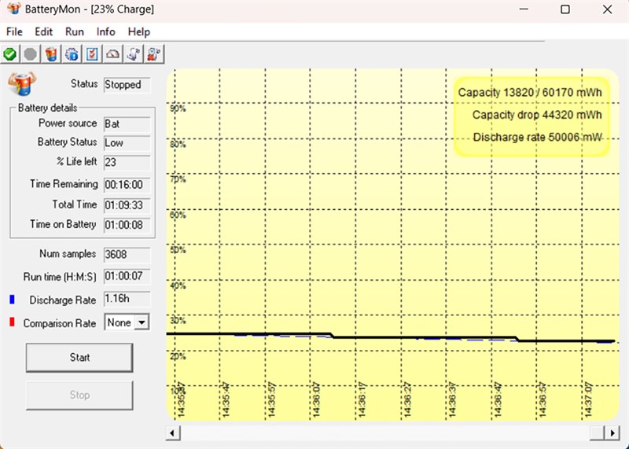Open the Run menu

click(x=75, y=31)
